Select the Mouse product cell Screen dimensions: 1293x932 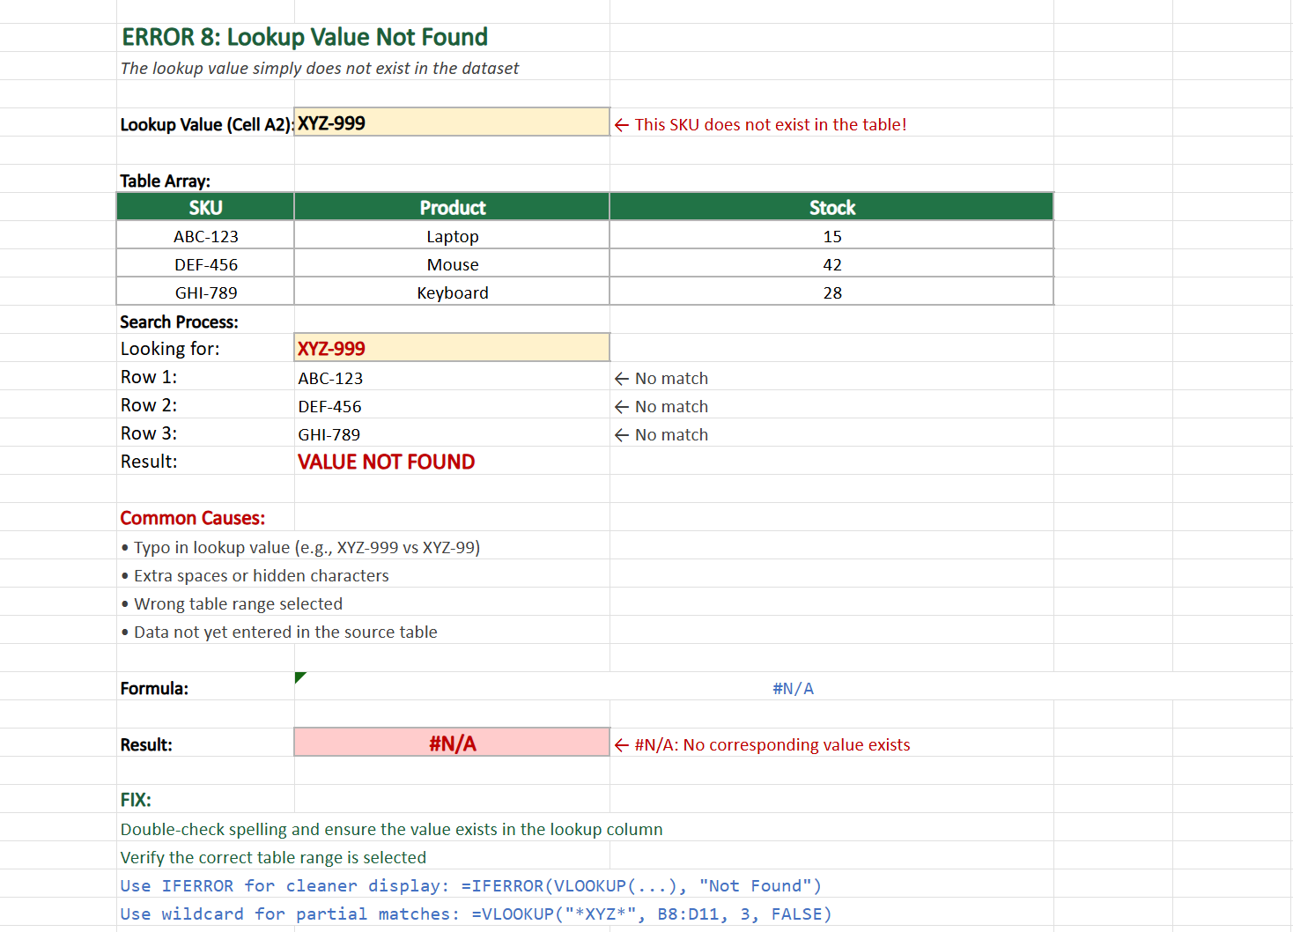(x=452, y=264)
